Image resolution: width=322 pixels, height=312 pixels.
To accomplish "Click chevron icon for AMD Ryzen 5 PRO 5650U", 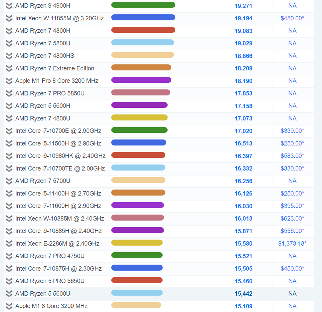I will [9, 281].
